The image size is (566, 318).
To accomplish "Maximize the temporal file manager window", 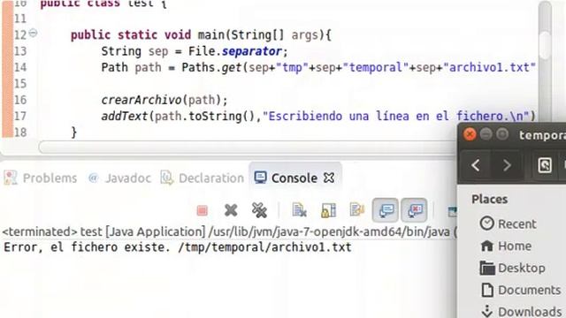I will point(502,134).
